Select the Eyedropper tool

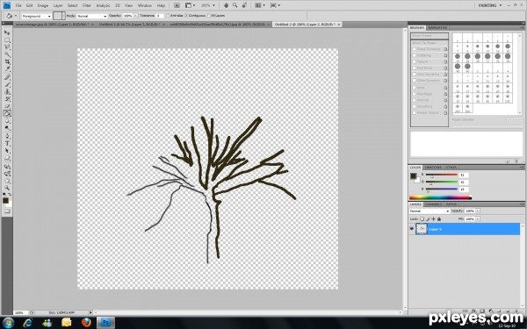tap(7, 69)
